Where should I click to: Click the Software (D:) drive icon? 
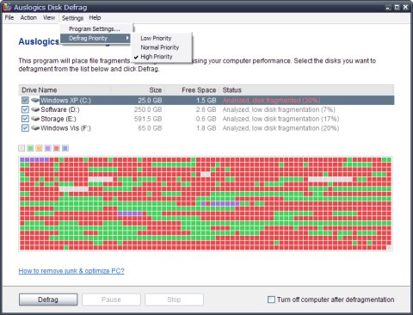coord(35,109)
